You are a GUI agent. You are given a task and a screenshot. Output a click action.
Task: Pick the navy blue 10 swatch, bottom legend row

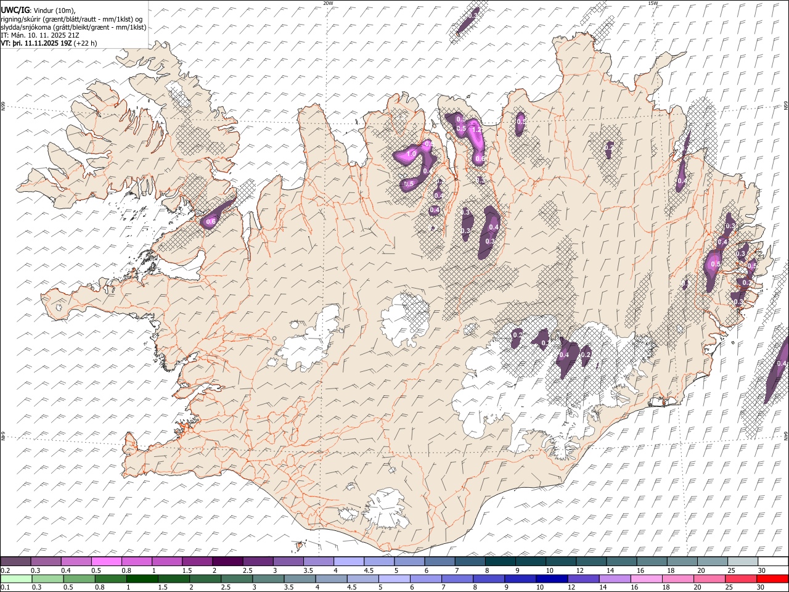tap(551, 578)
